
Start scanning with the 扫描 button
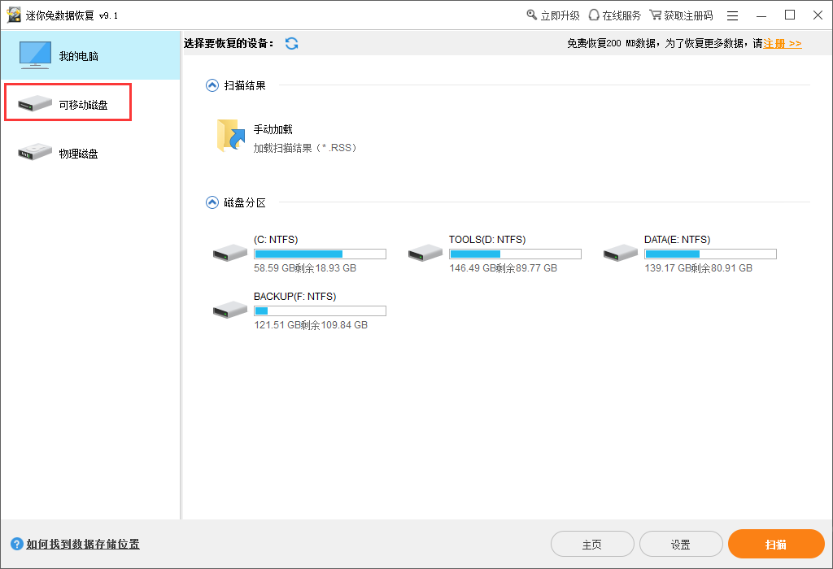(x=776, y=544)
